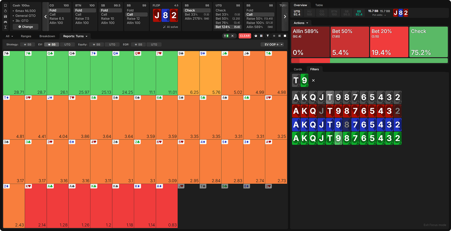The image size is (451, 231).
Task: Click the bookmark icon in the left sidebar
Action: [x=5, y=5]
